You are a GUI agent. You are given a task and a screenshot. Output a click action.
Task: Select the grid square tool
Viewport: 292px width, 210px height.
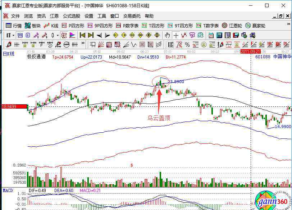coord(142,45)
